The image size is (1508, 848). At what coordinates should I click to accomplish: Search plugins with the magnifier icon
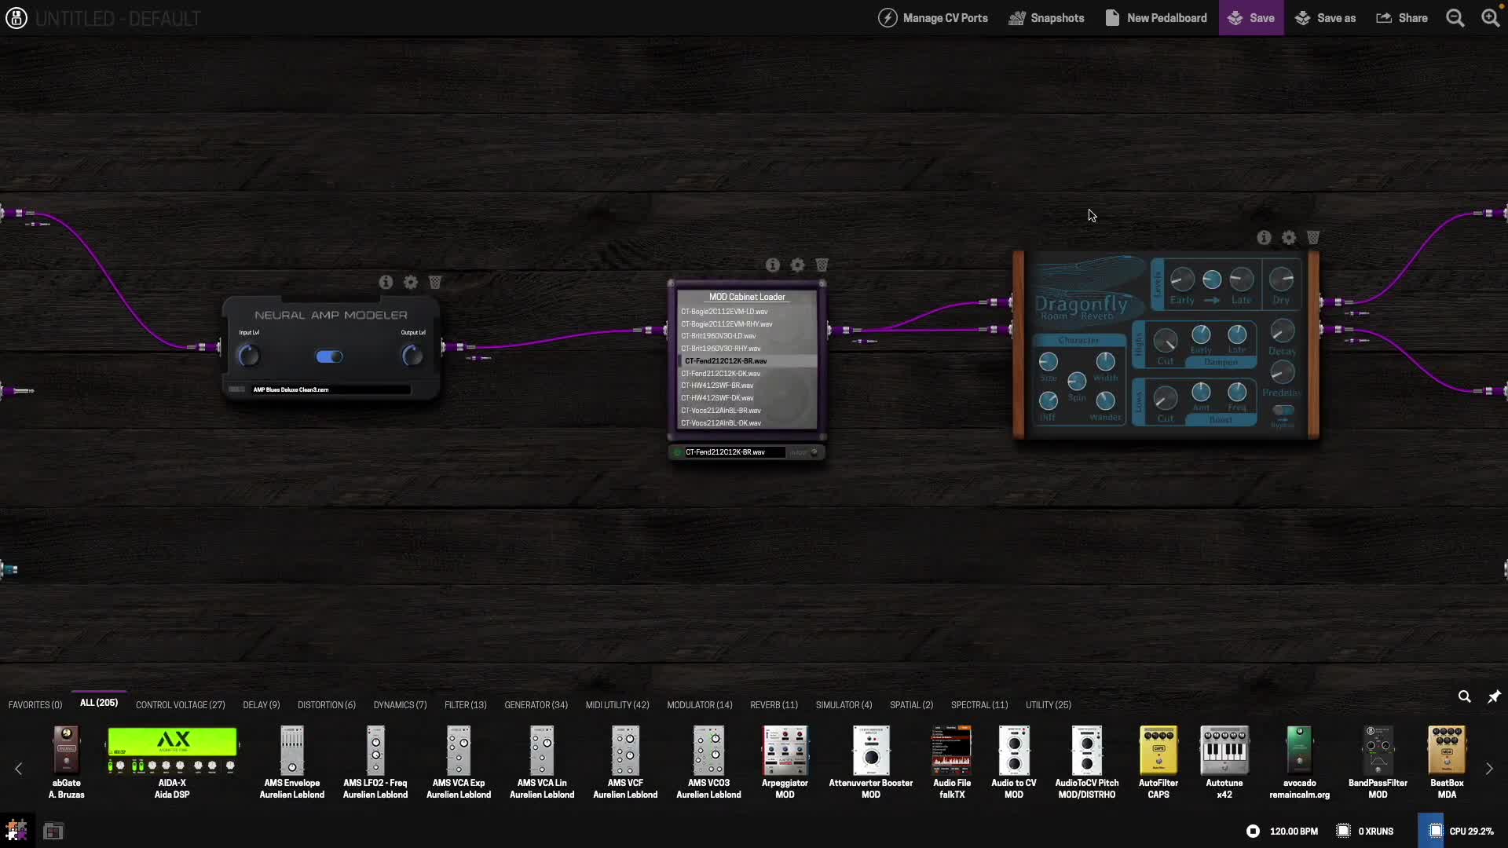(1464, 696)
